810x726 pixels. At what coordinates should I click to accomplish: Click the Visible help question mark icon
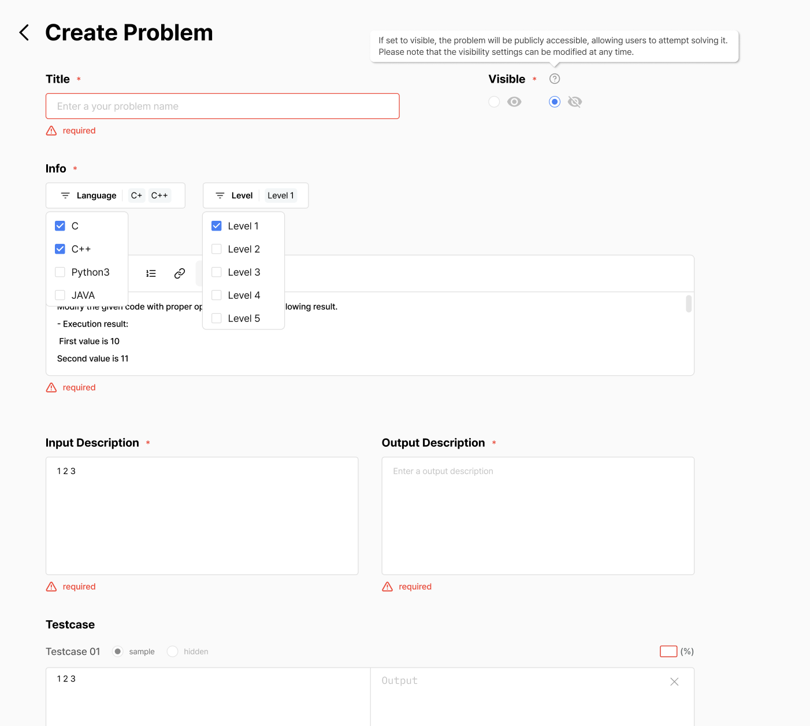pos(555,79)
